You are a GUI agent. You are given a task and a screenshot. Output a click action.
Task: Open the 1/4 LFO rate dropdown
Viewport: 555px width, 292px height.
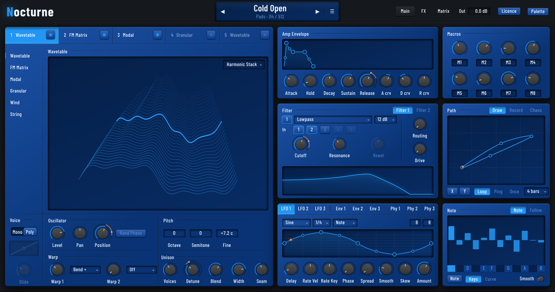(x=321, y=223)
